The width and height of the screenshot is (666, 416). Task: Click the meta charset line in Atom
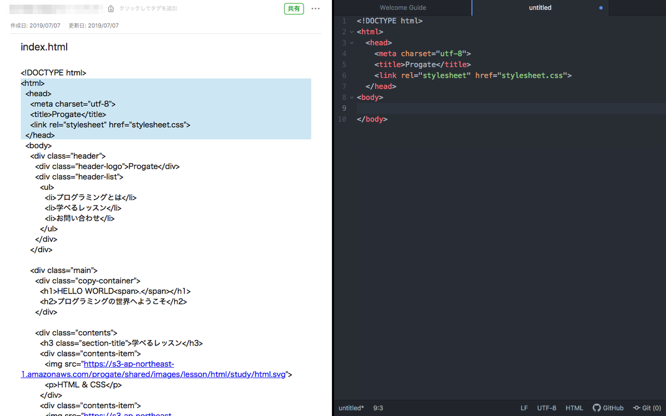(422, 54)
